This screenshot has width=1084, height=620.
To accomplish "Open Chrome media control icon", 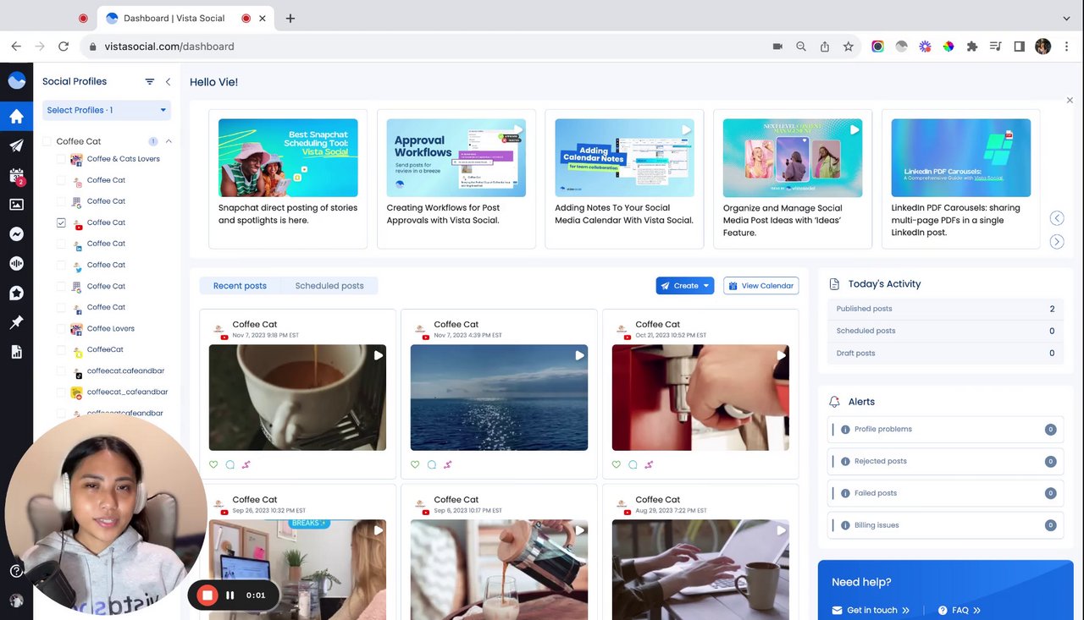I will click(x=996, y=47).
